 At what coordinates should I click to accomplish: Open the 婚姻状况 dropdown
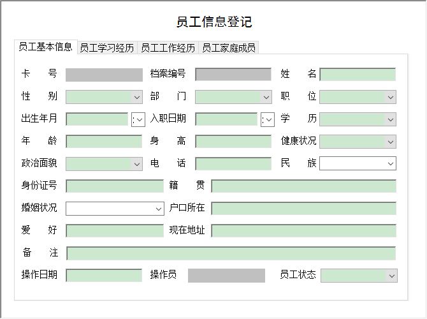pyautogui.click(x=159, y=209)
